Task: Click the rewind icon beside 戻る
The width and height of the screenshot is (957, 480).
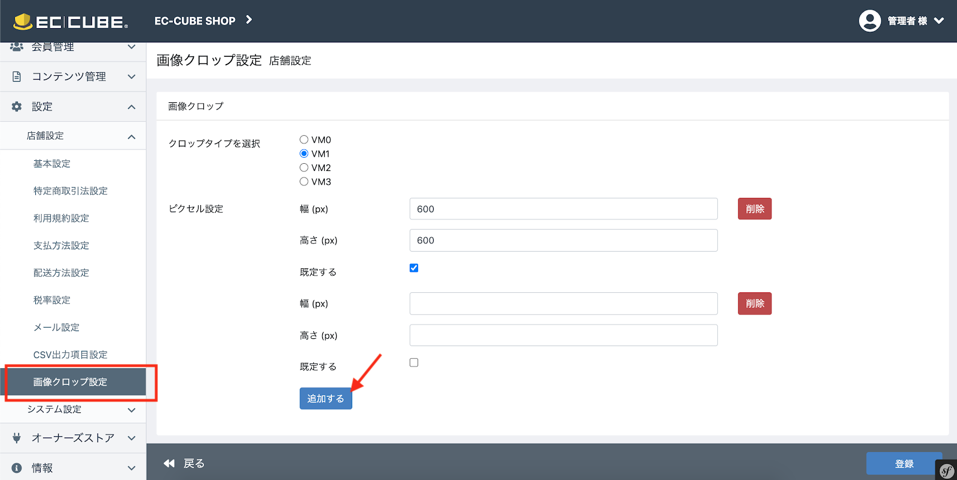Action: (169, 463)
